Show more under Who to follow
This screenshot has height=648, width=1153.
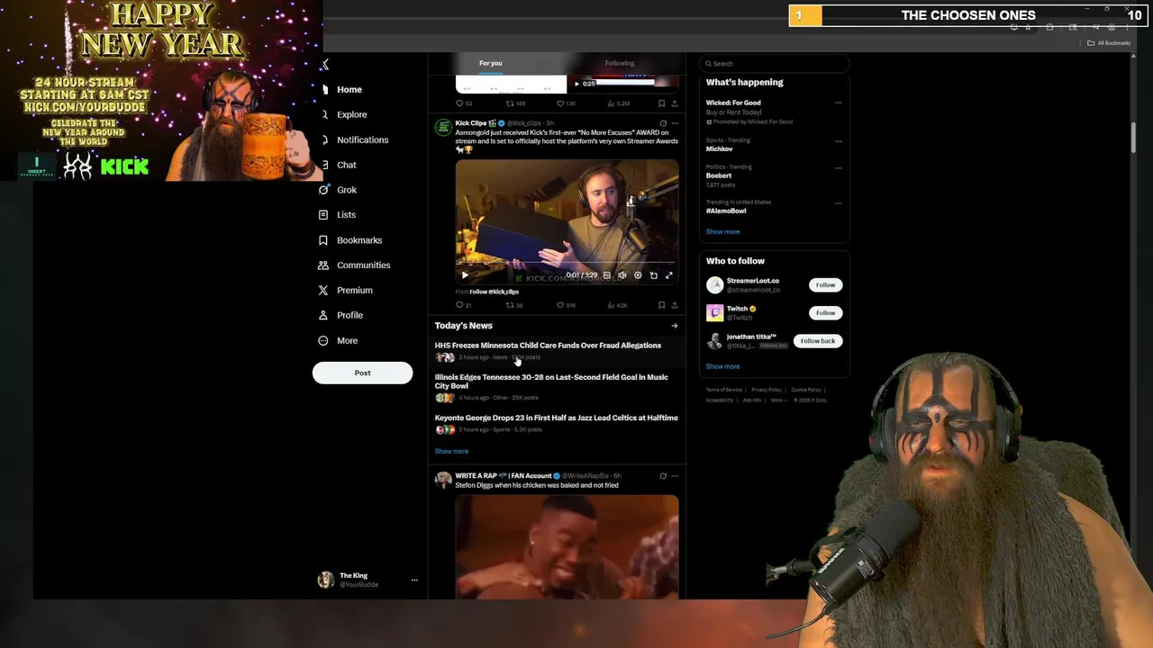coord(722,366)
